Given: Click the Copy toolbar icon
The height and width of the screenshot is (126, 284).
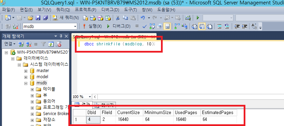Looking at the screenshot, I should click(x=125, y=18).
